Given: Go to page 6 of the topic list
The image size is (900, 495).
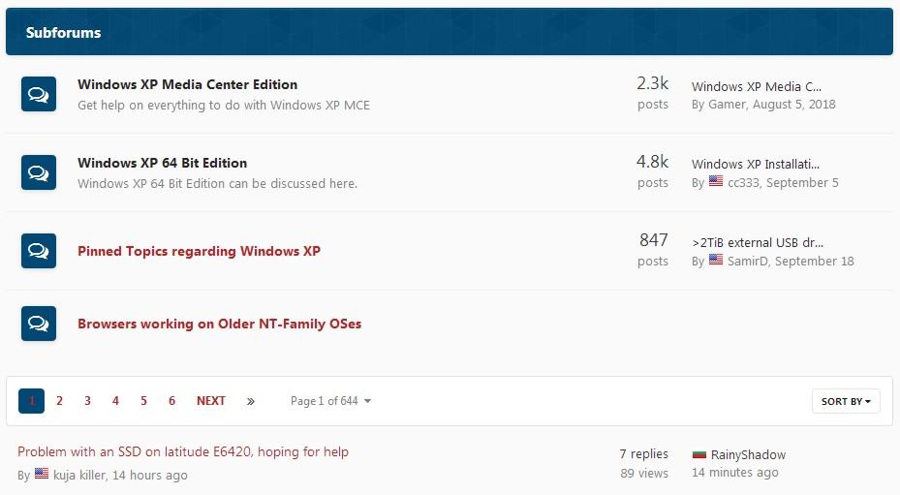Looking at the screenshot, I should pyautogui.click(x=171, y=401).
